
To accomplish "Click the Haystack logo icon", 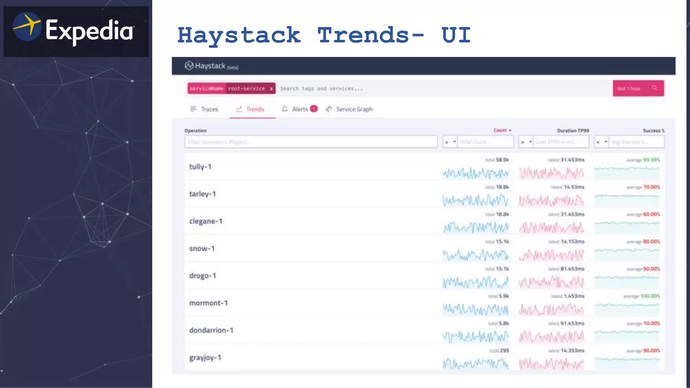I will click(x=189, y=66).
